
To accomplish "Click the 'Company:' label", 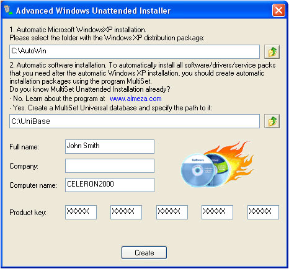I will (24, 166).
